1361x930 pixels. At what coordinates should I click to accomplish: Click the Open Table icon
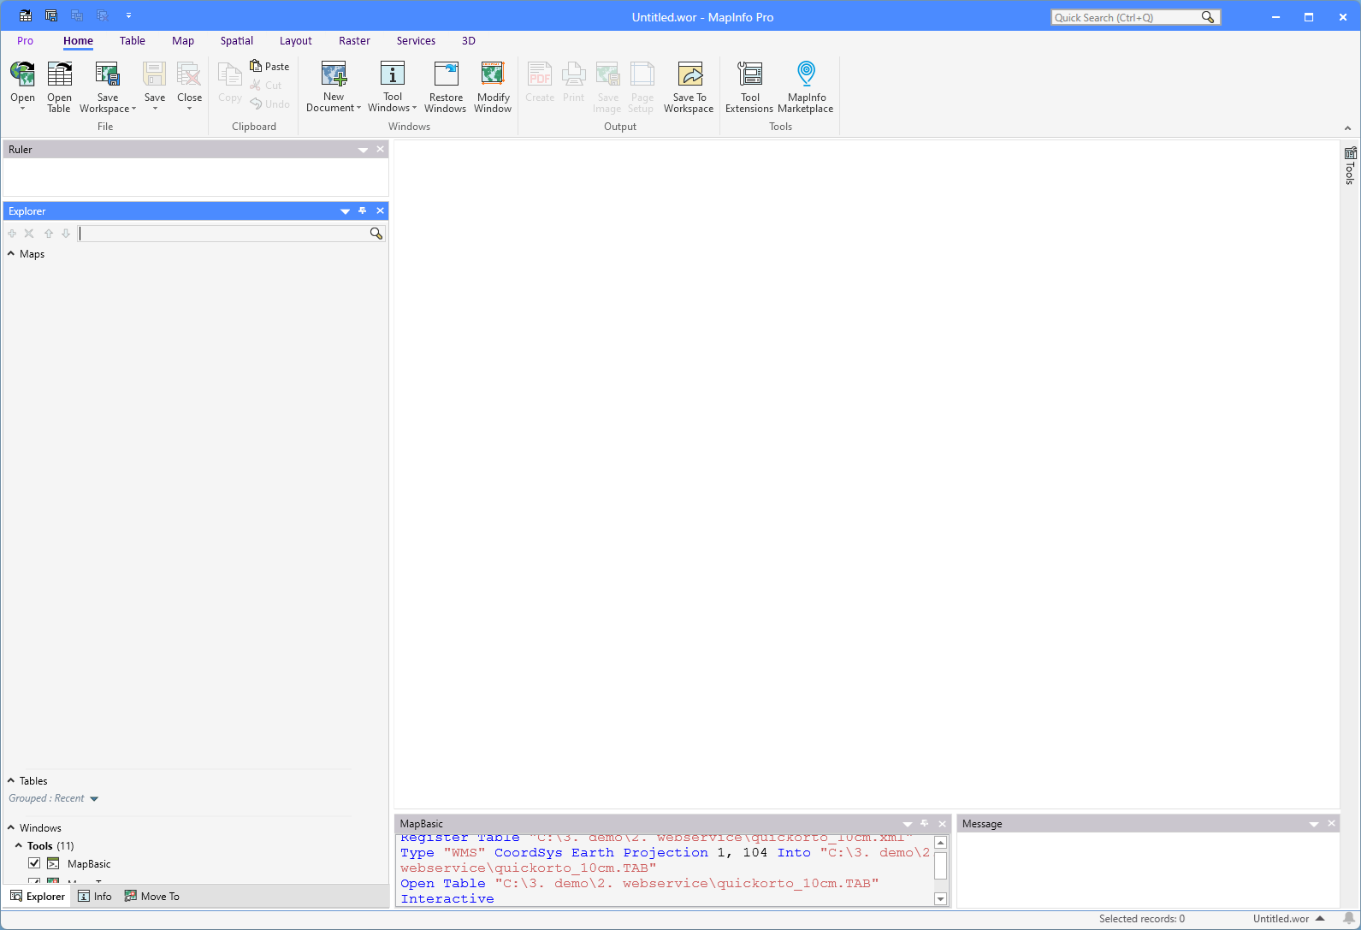click(x=59, y=75)
